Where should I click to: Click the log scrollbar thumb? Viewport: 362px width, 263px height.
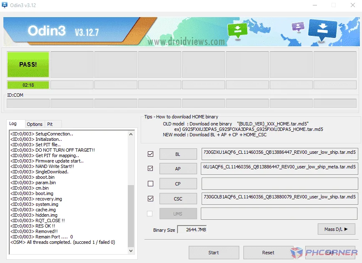(131, 216)
